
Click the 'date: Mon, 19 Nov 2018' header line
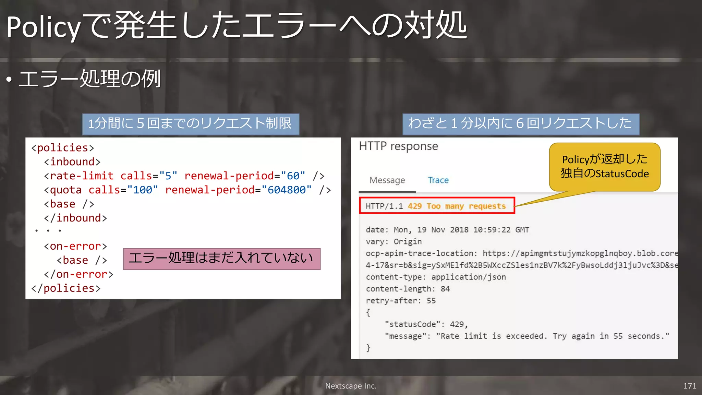pos(447,230)
